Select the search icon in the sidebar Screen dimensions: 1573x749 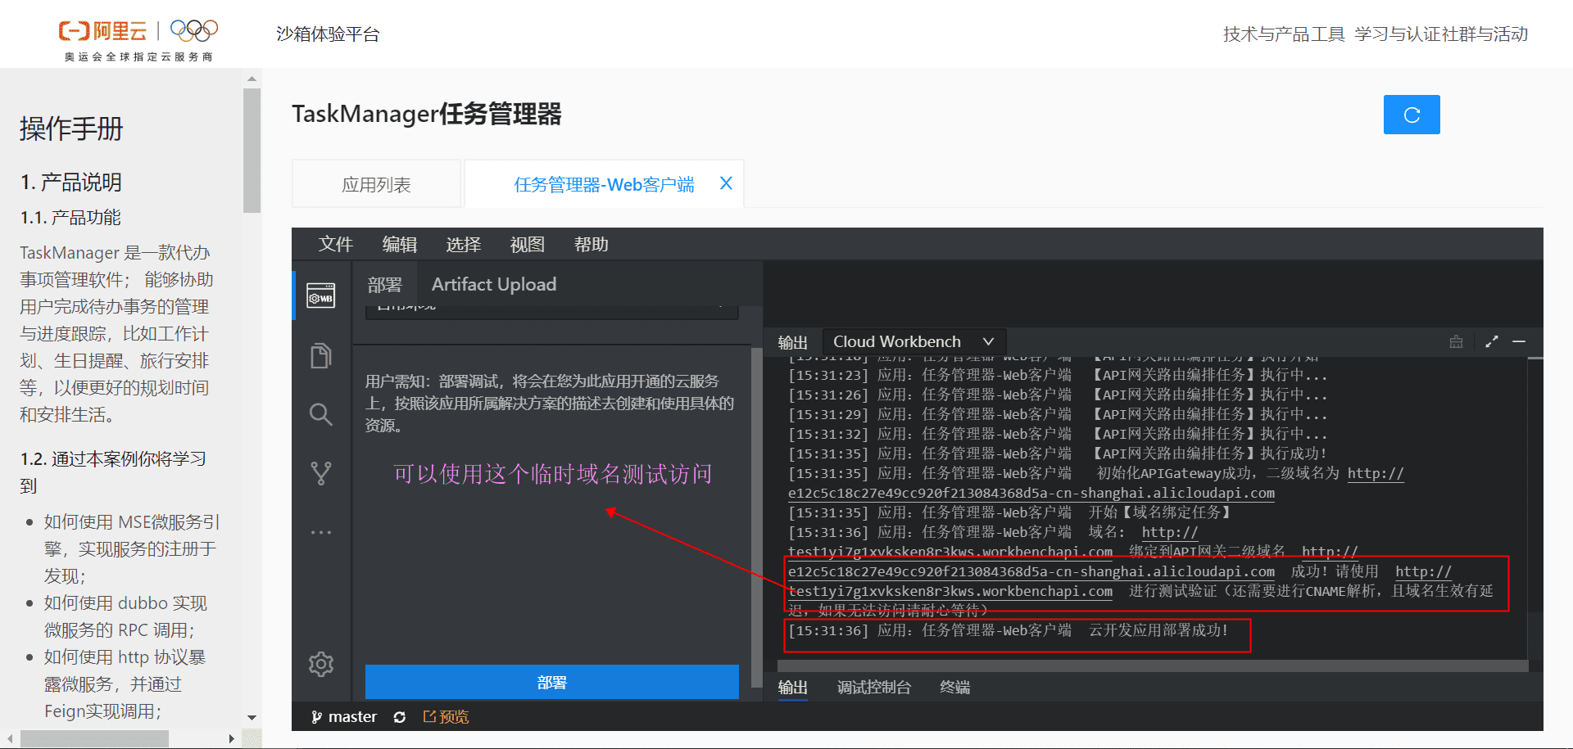320,414
